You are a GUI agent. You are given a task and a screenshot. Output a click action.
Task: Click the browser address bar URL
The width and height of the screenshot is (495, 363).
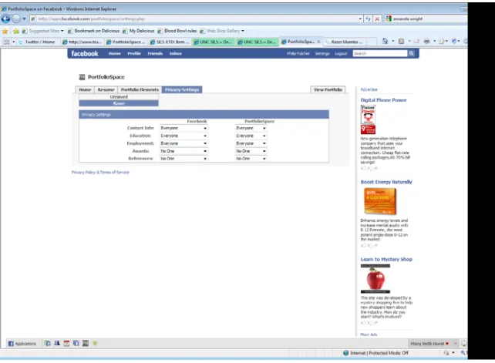point(91,19)
